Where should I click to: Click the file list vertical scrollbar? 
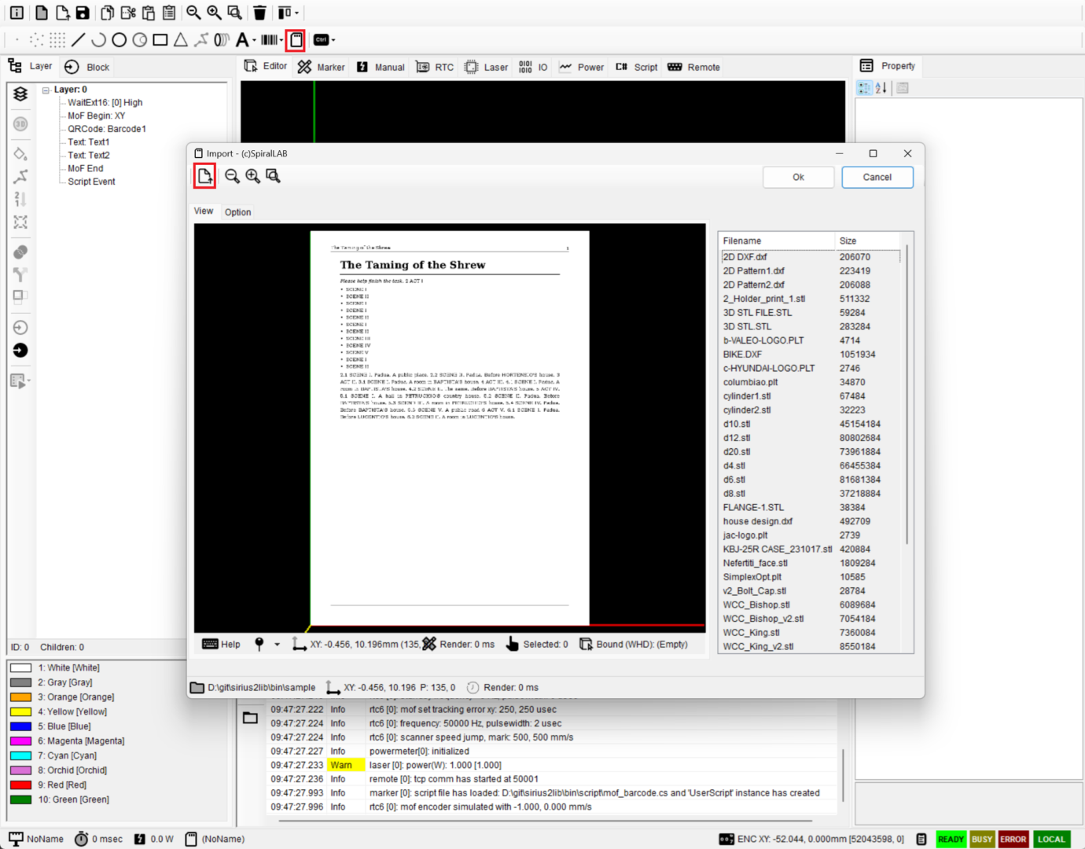click(x=907, y=393)
